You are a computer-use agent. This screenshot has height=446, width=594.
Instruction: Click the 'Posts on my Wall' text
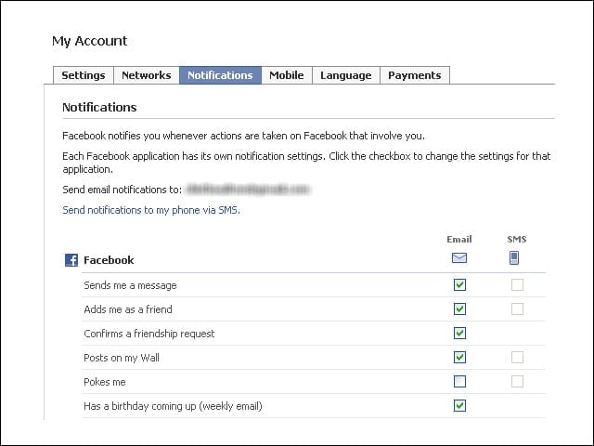click(122, 358)
